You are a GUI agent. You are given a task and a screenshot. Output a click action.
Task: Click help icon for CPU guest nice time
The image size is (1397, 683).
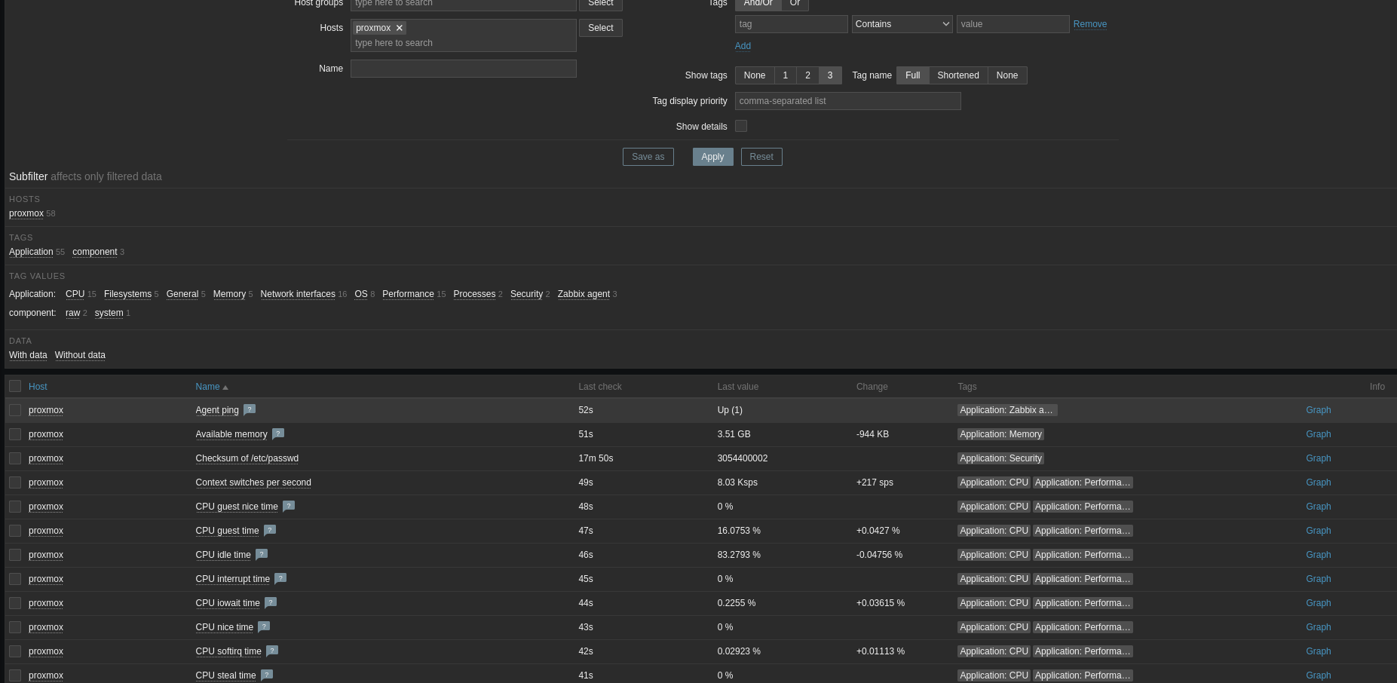click(x=289, y=506)
